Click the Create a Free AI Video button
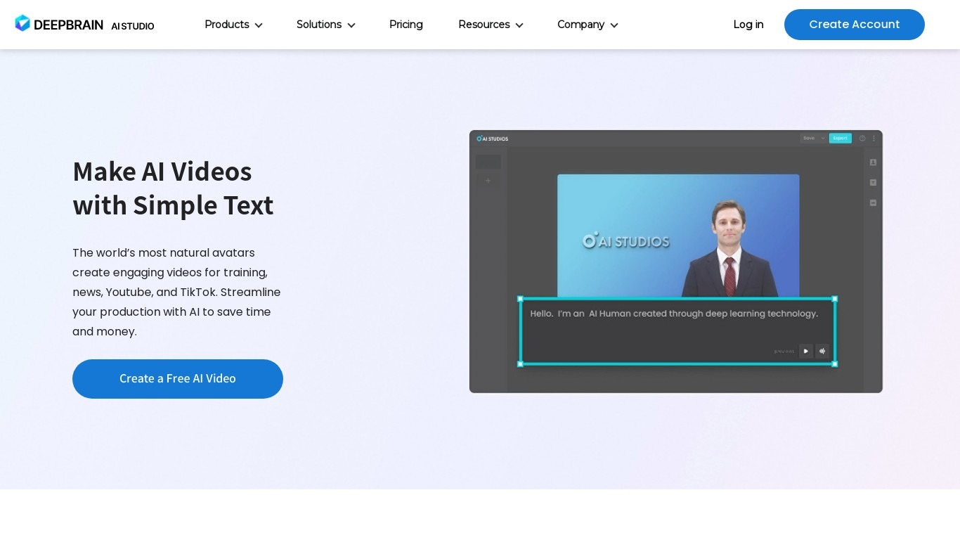 [x=177, y=378]
